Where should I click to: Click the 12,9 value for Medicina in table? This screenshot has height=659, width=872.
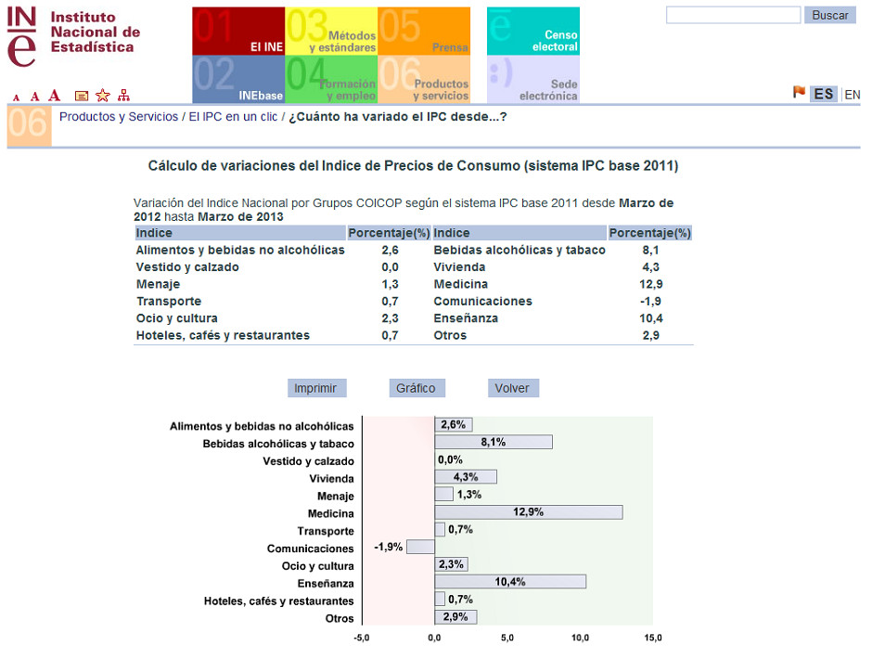tap(650, 284)
